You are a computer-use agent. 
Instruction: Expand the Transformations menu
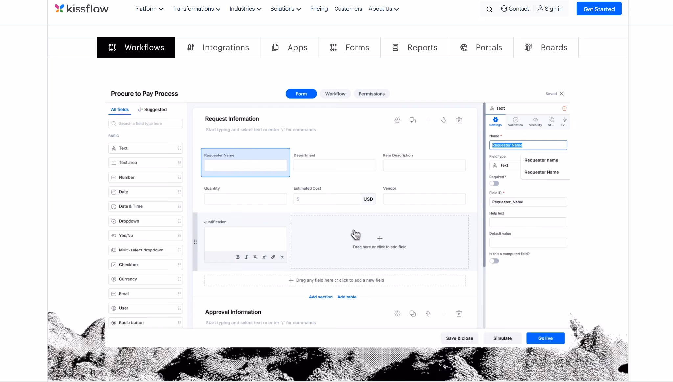coord(197,9)
